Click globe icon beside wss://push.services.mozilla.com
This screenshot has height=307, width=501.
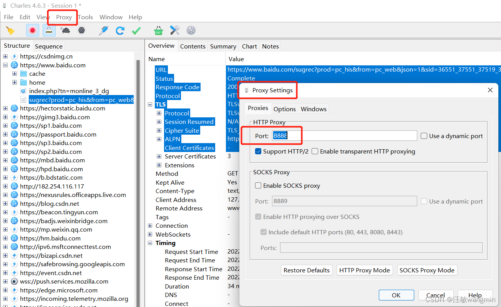[15, 281]
